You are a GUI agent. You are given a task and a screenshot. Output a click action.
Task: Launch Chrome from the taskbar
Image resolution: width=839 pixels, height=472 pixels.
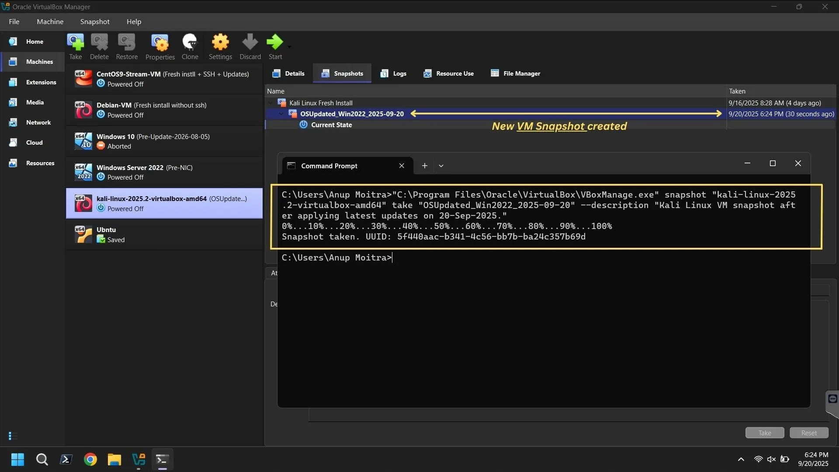point(90,459)
